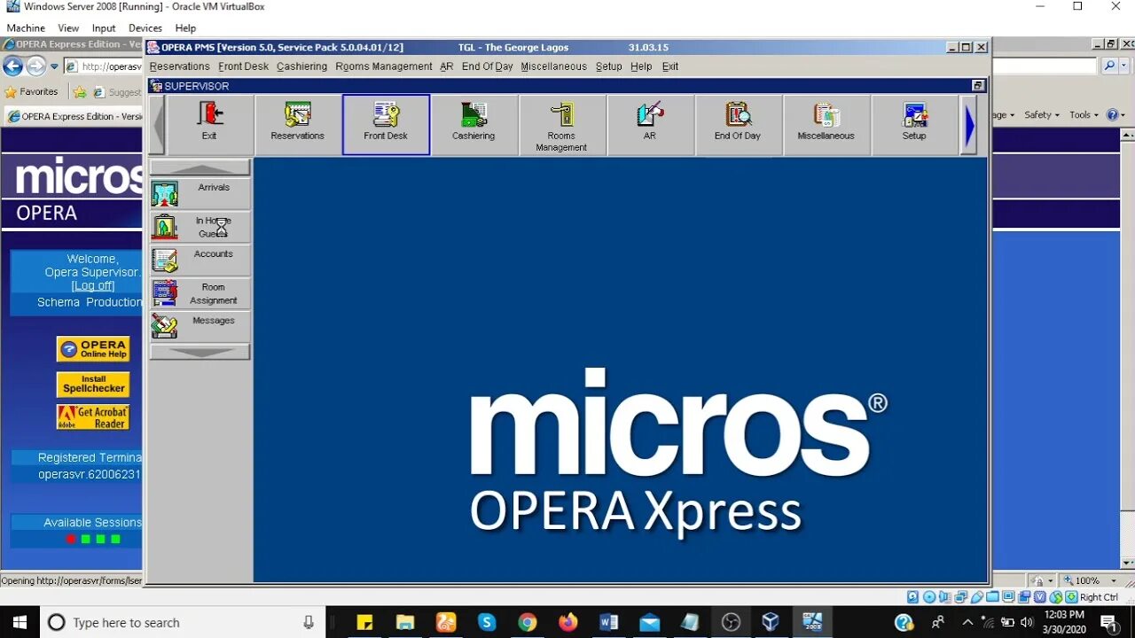The height and width of the screenshot is (638, 1135).
Task: Click the left toolbar scroll arrow
Action: point(158,125)
